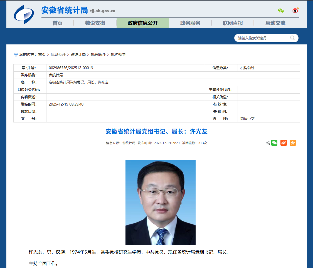Click the Weibo share icon below the article

coord(284,143)
